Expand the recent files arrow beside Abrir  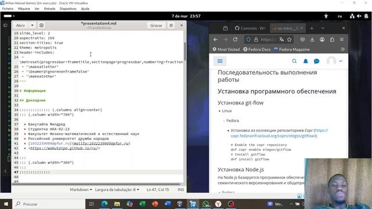(x=33, y=26)
